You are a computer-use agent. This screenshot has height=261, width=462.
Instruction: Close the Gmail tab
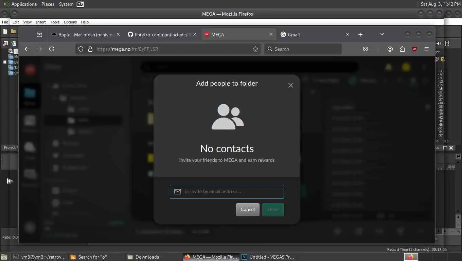tap(347, 34)
